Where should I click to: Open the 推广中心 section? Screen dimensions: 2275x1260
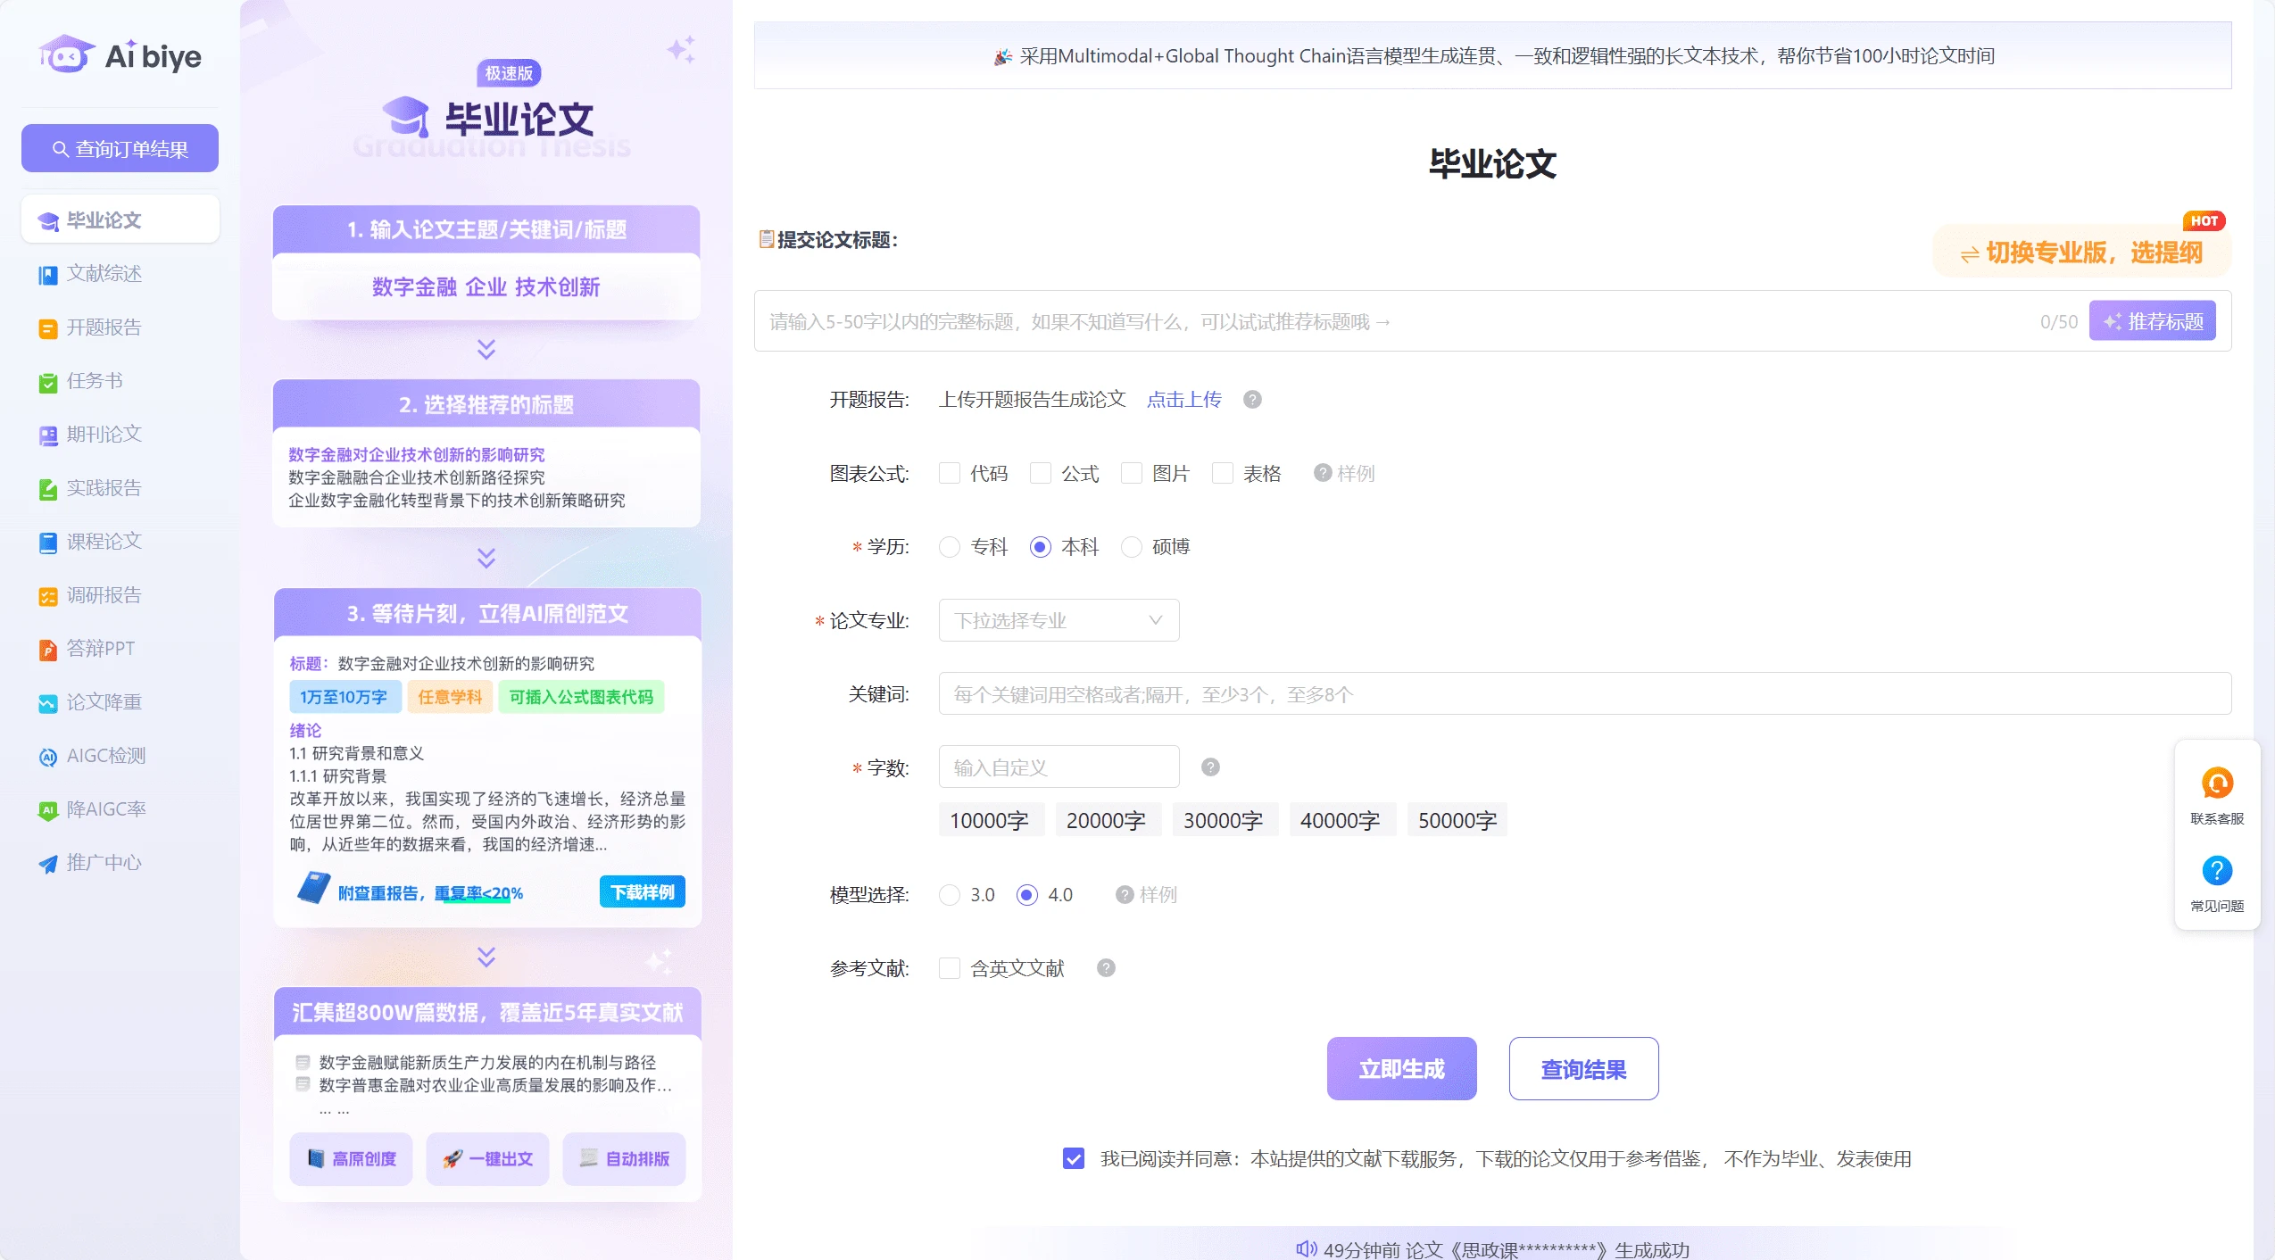[x=104, y=862]
